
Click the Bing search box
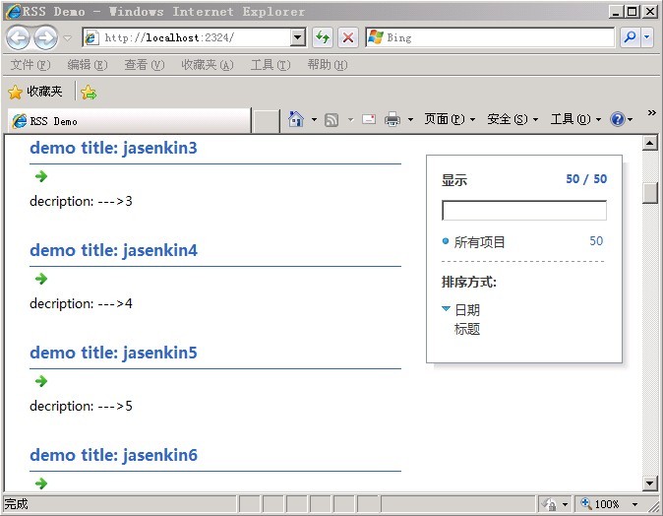click(490, 37)
